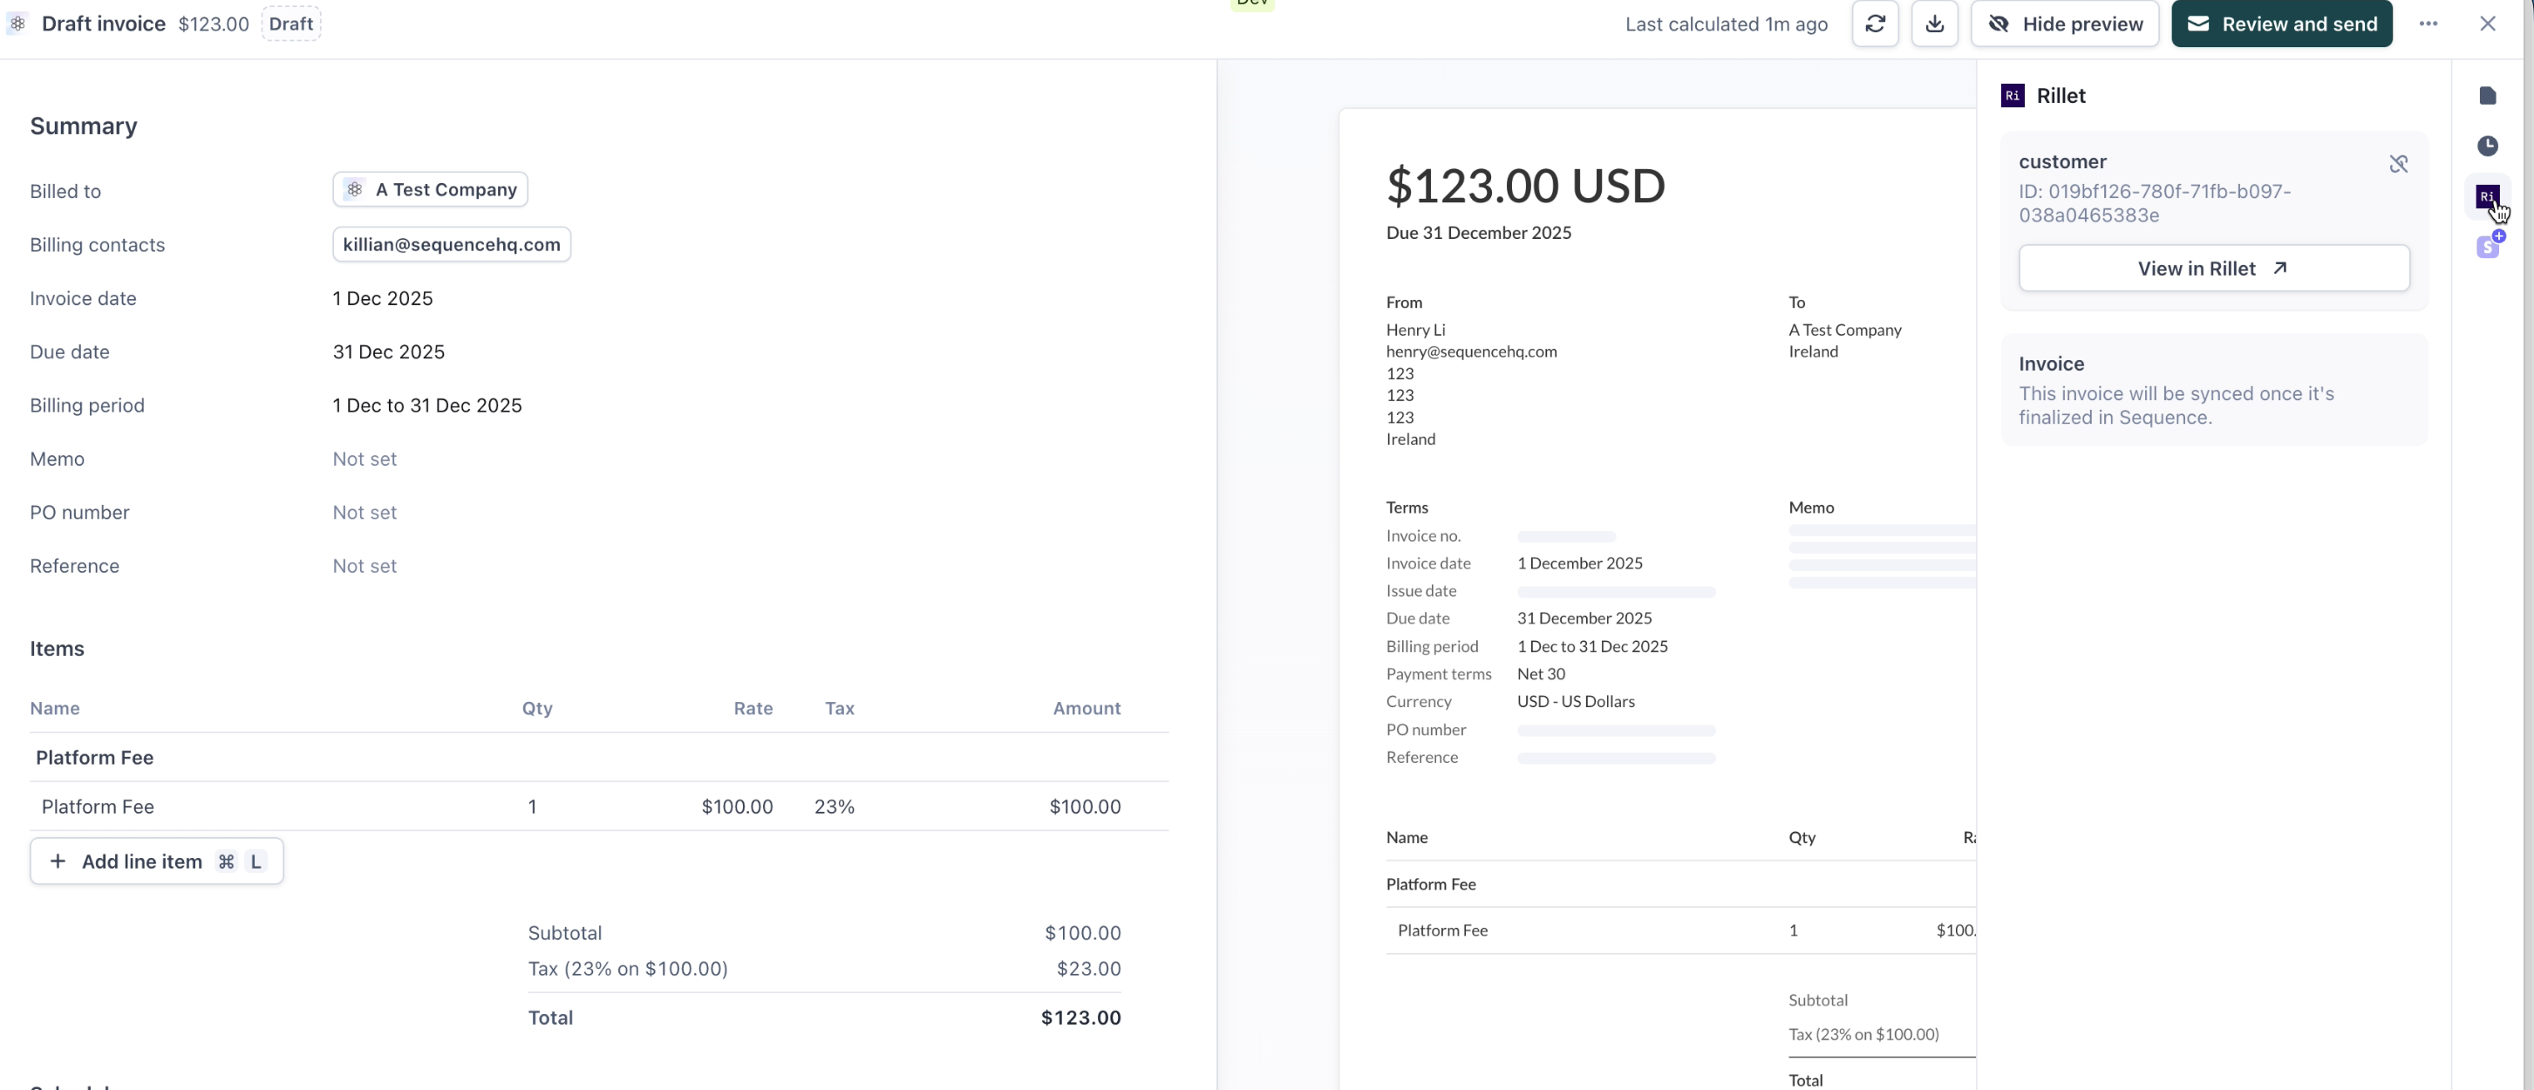This screenshot has height=1090, width=2534.
Task: Toggle Hide preview off
Action: 2065,24
